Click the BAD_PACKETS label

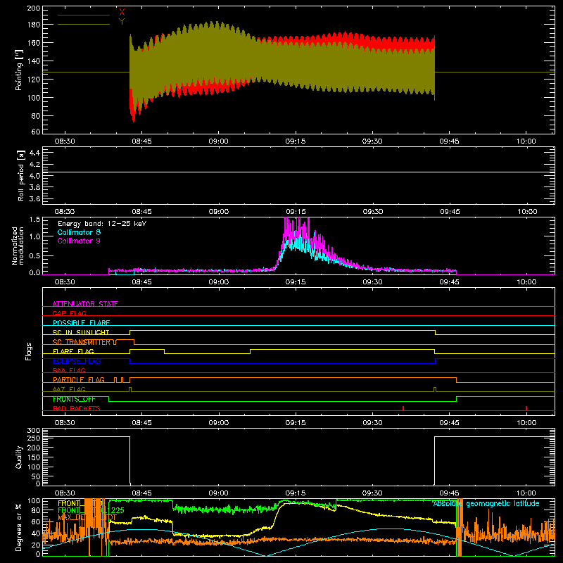tap(77, 408)
